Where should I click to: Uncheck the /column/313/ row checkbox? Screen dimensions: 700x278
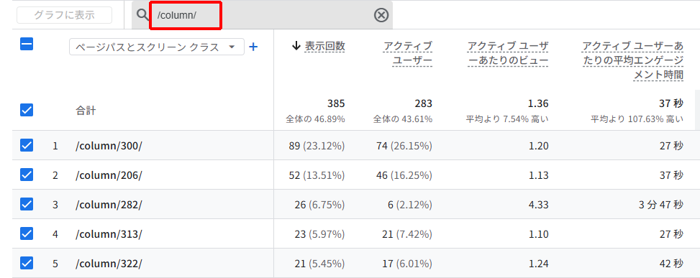pyautogui.click(x=27, y=233)
